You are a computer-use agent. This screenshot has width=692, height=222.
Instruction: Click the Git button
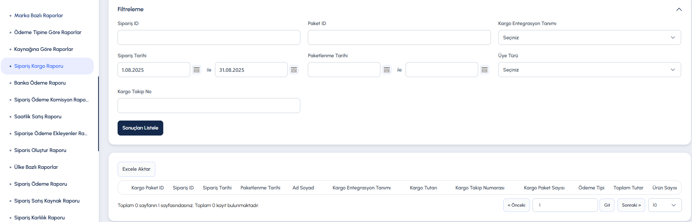(x=607, y=205)
